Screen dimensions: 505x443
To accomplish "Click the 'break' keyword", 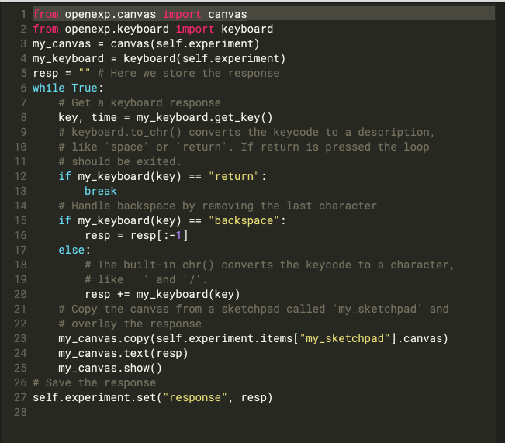I will tap(101, 191).
